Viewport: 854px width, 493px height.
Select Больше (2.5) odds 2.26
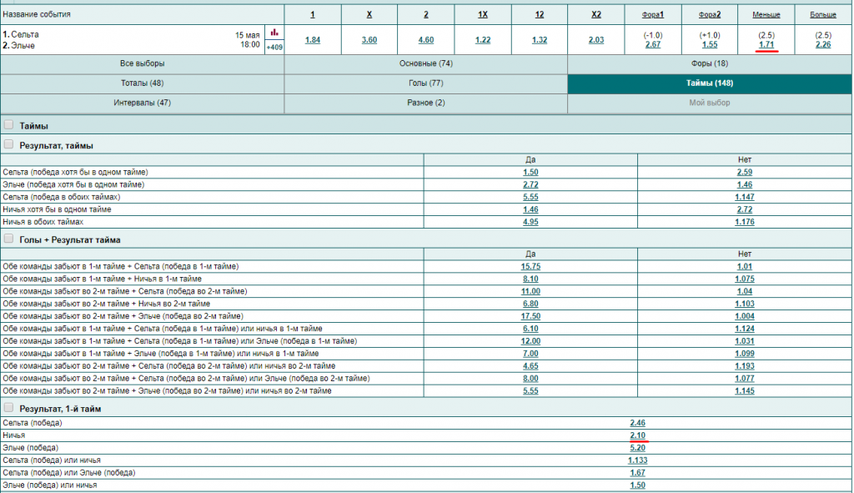[823, 44]
